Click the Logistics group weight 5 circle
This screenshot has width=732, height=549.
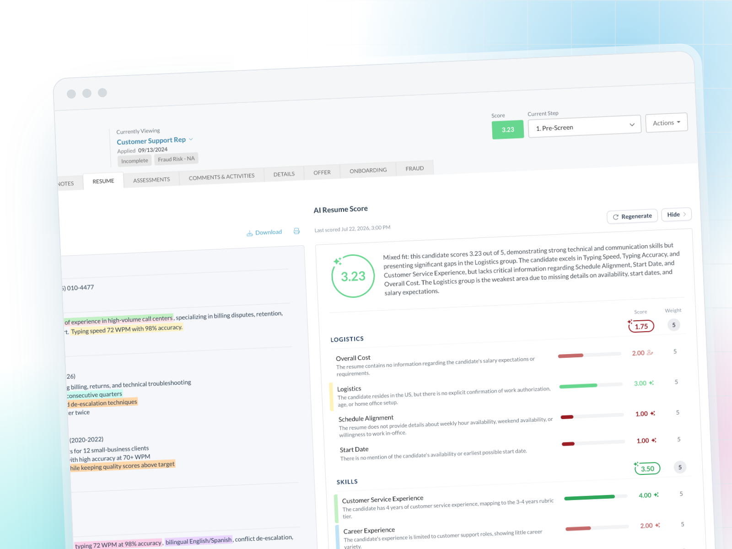pyautogui.click(x=673, y=325)
